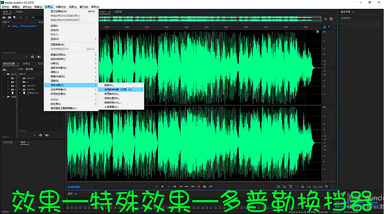Toggle loop playback in the transport bar
Viewport: 384px width, 214px height.
pos(205,187)
